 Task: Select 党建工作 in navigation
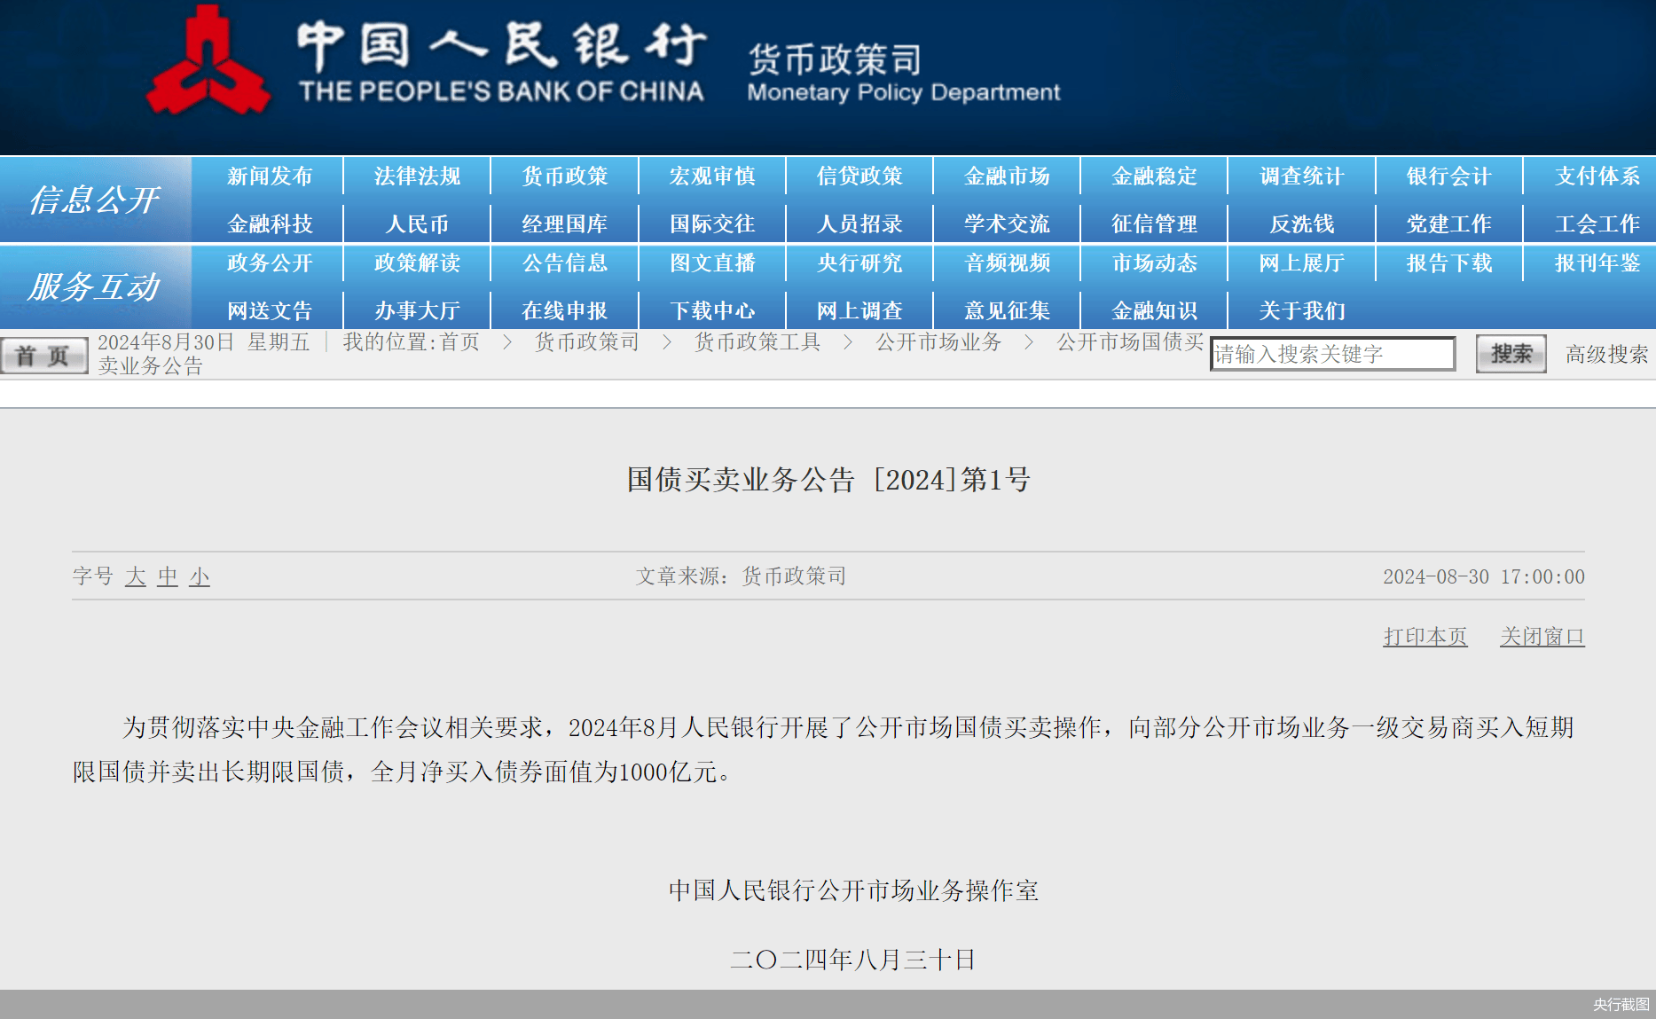coord(1449,224)
